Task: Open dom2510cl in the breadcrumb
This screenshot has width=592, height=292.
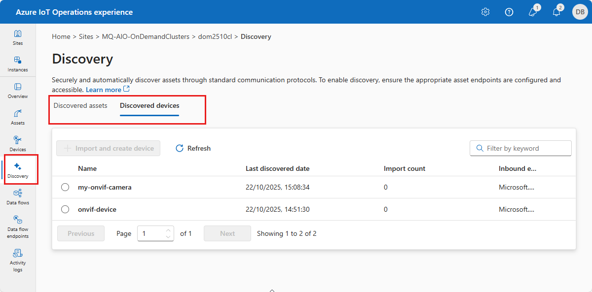Action: point(215,36)
